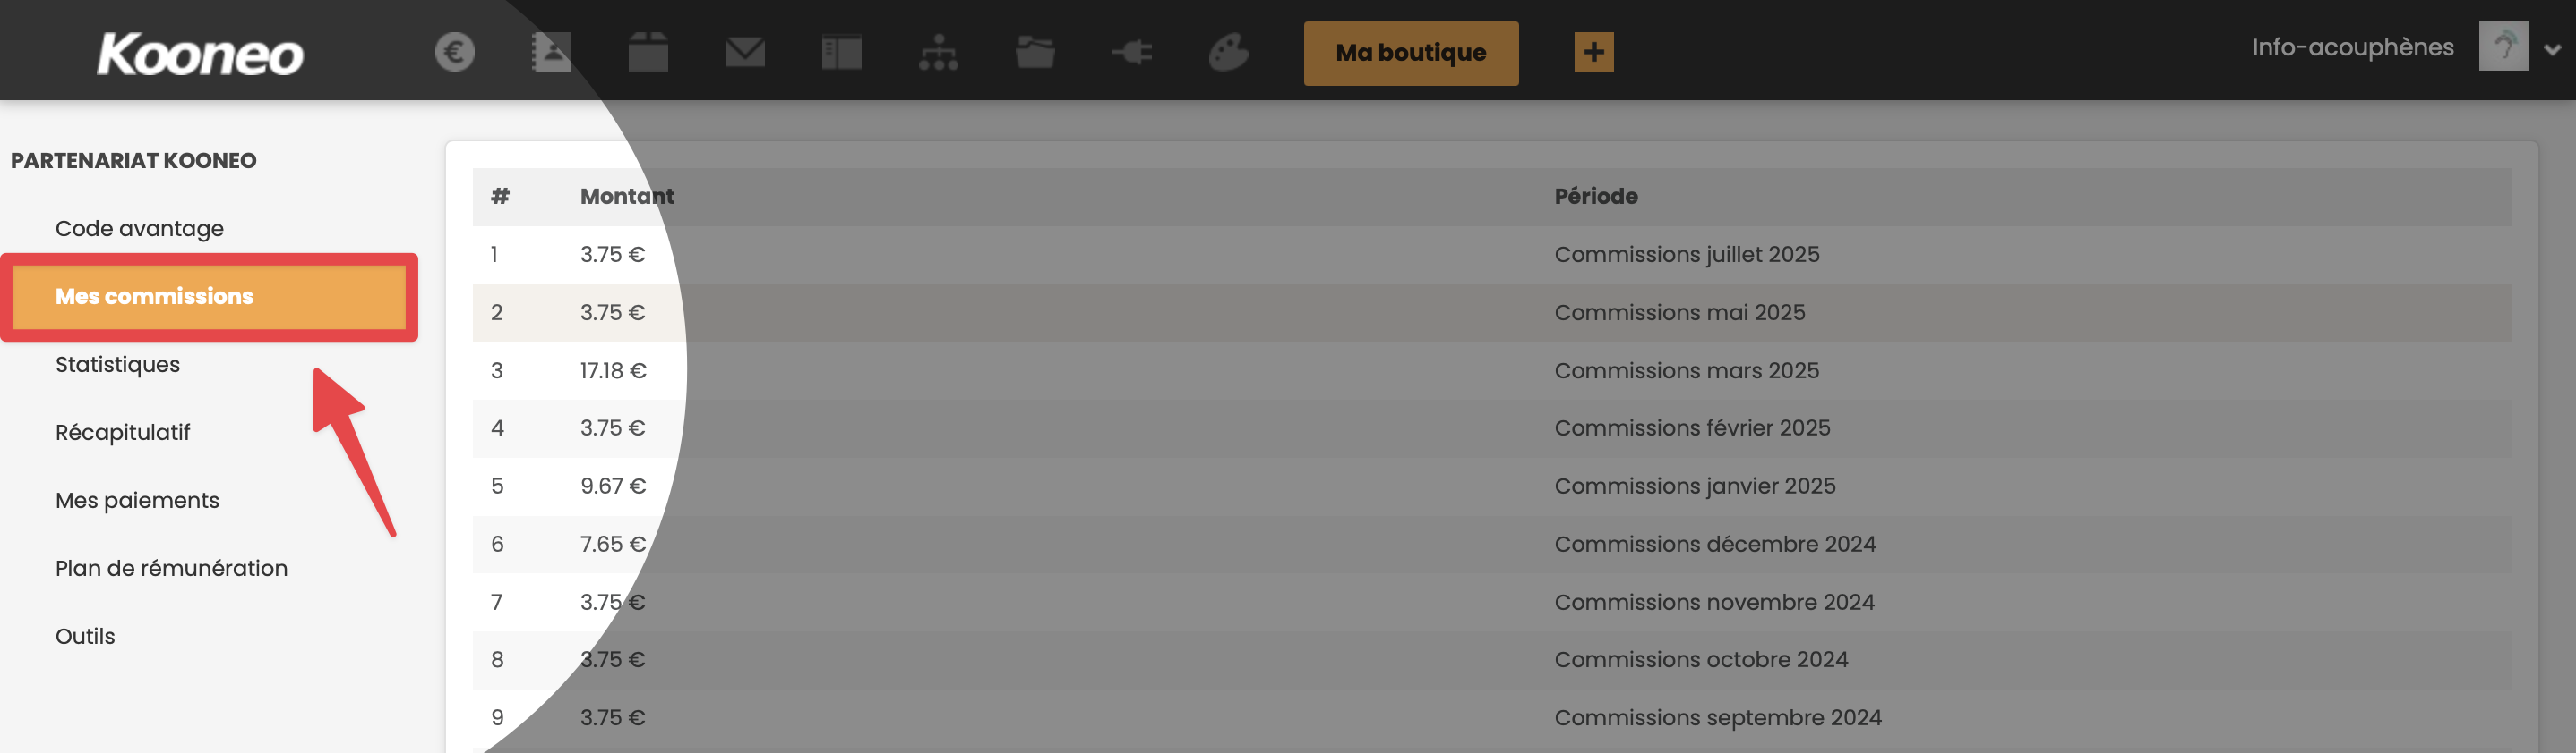Expand the account chevron dropdown
This screenshot has width=2576, height=753.
coord(2552,49)
